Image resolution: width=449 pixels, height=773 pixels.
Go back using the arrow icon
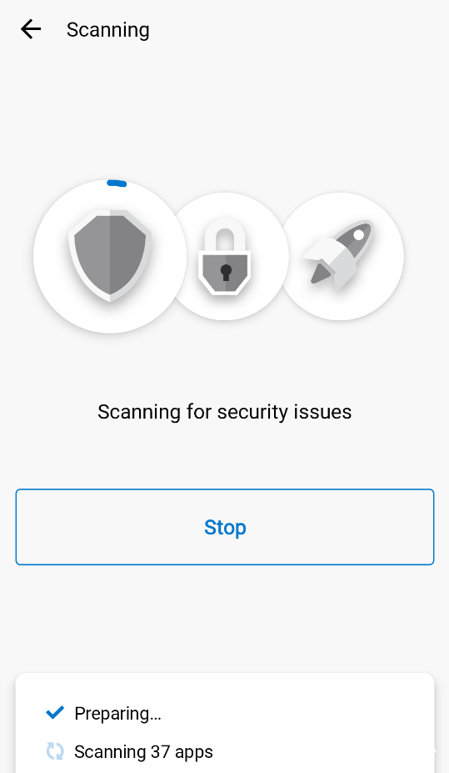(31, 29)
